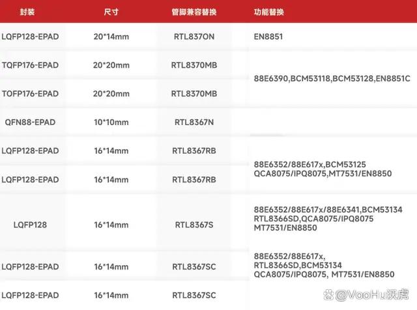Select the EN8851 function replacement cell
The image size is (417, 310).
pos(268,36)
